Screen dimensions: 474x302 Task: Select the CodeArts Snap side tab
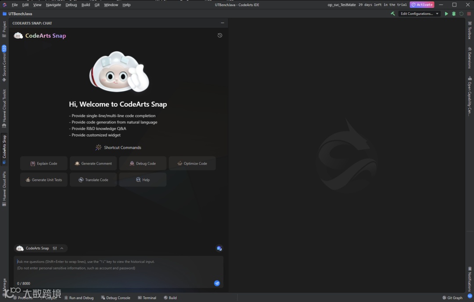pyautogui.click(x=4, y=149)
